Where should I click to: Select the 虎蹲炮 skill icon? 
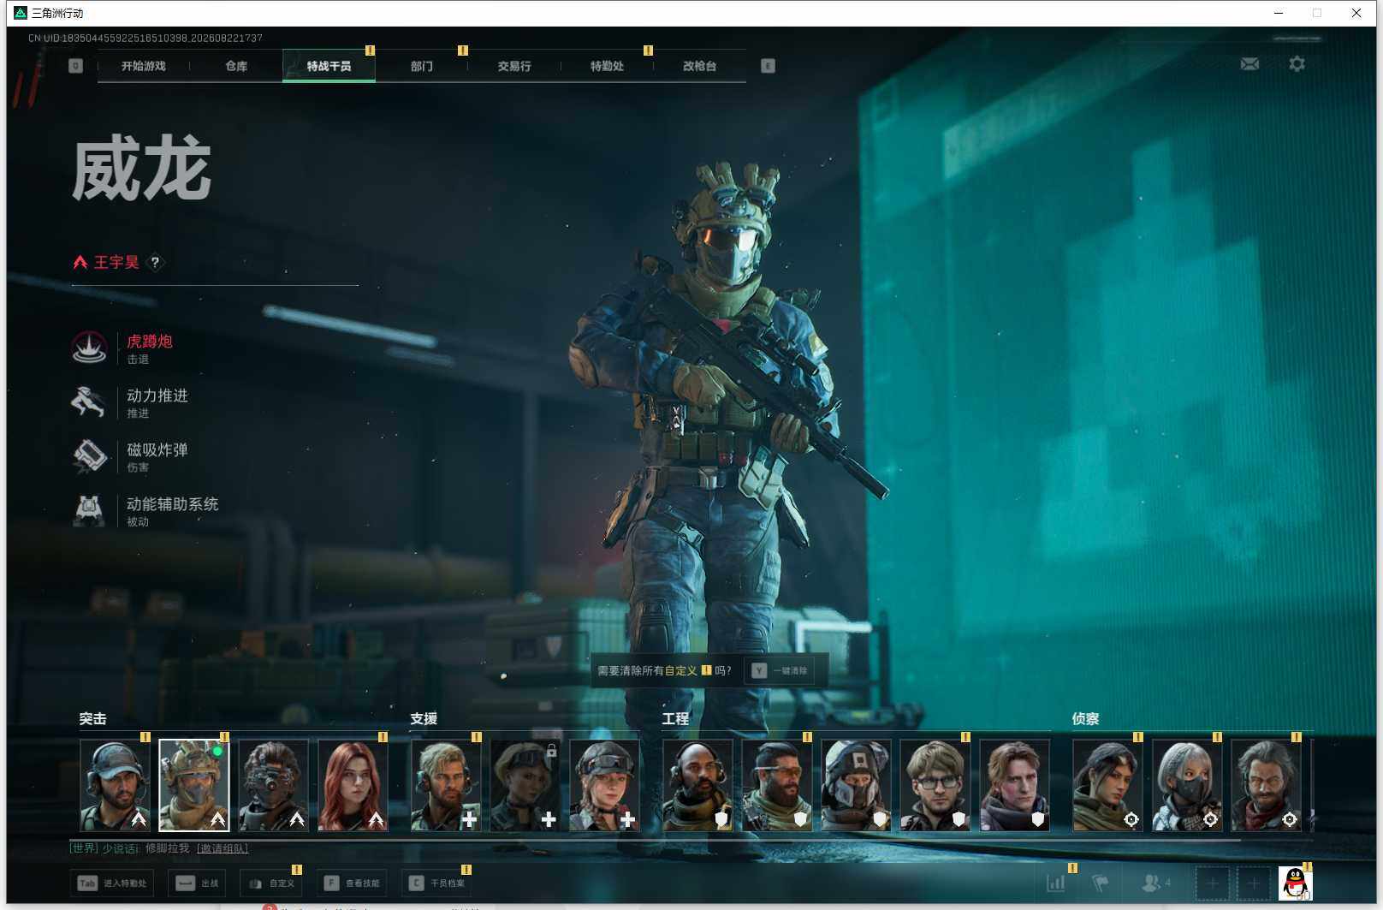click(x=89, y=348)
